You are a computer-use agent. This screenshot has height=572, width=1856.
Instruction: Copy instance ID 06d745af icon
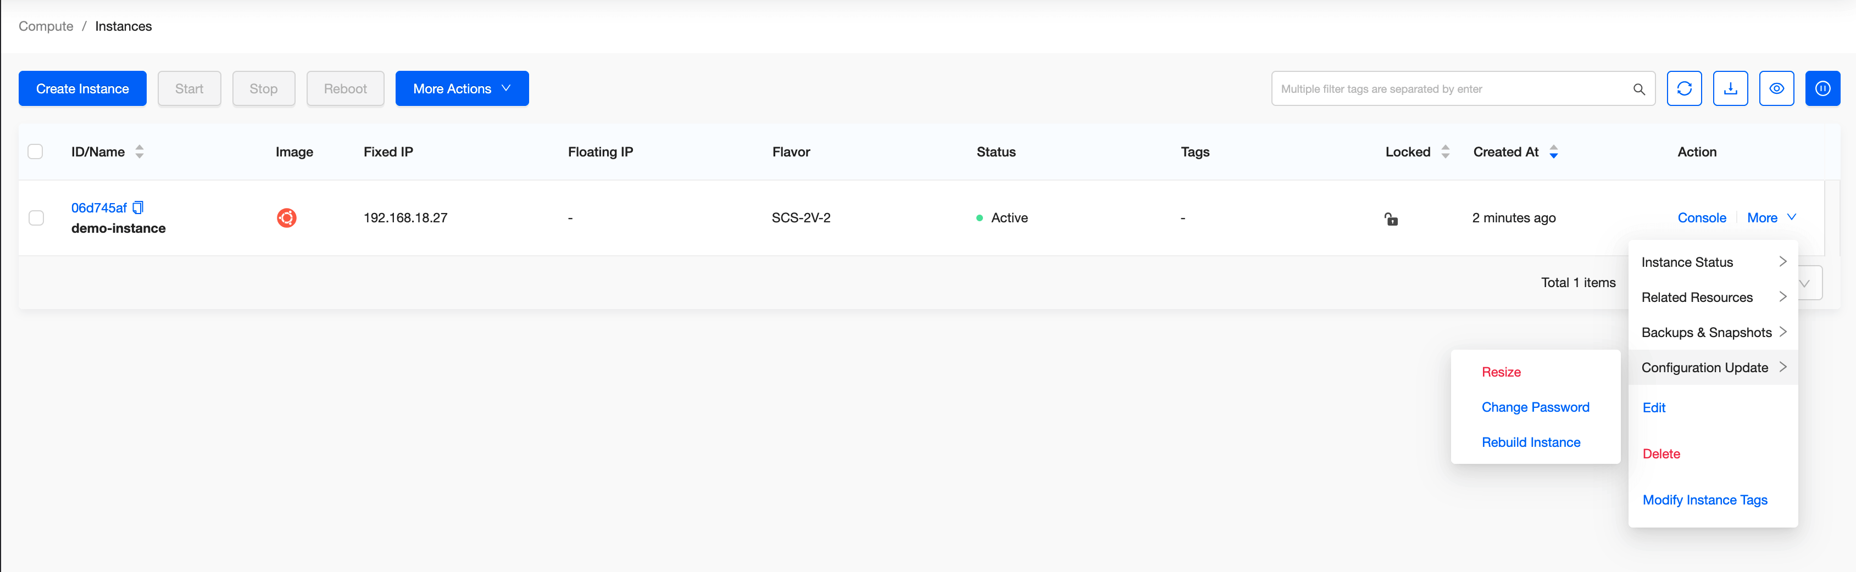[x=138, y=208]
